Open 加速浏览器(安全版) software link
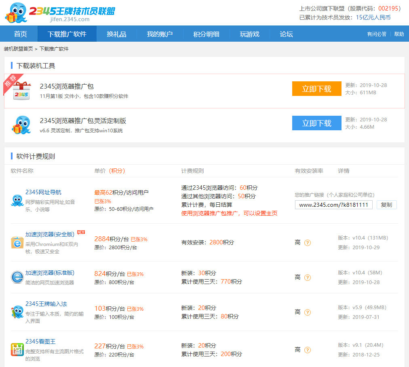409x367 pixels. click(50, 234)
